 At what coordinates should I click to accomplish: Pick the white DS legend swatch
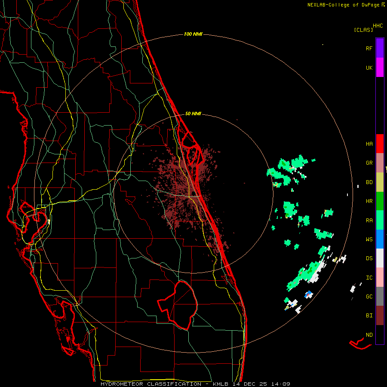click(x=380, y=258)
